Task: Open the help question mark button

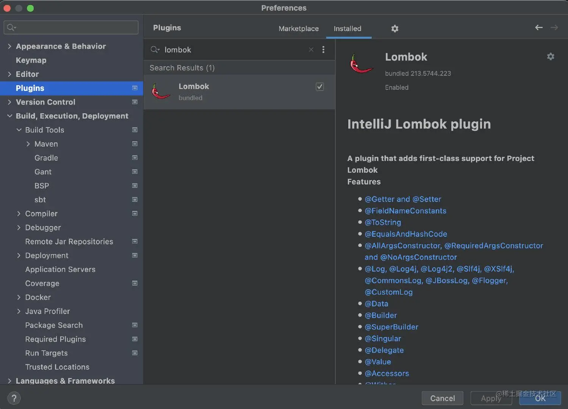Action: [14, 398]
